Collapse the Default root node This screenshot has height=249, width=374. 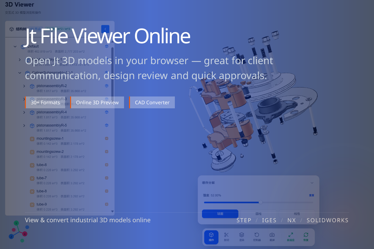click(15, 47)
